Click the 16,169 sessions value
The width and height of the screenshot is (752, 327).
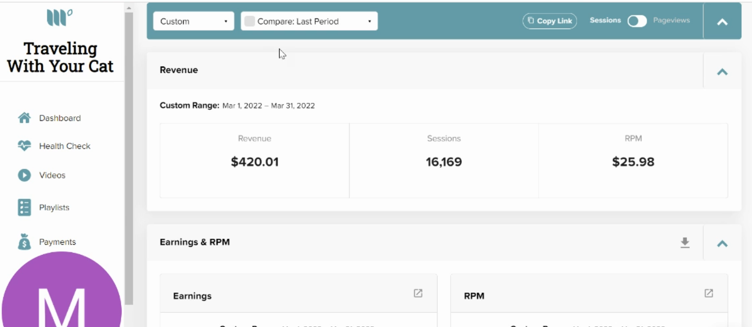[444, 162]
